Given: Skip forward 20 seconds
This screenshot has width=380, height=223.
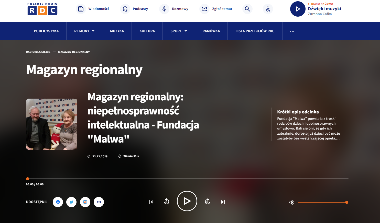Looking at the screenshot, I should click(208, 202).
